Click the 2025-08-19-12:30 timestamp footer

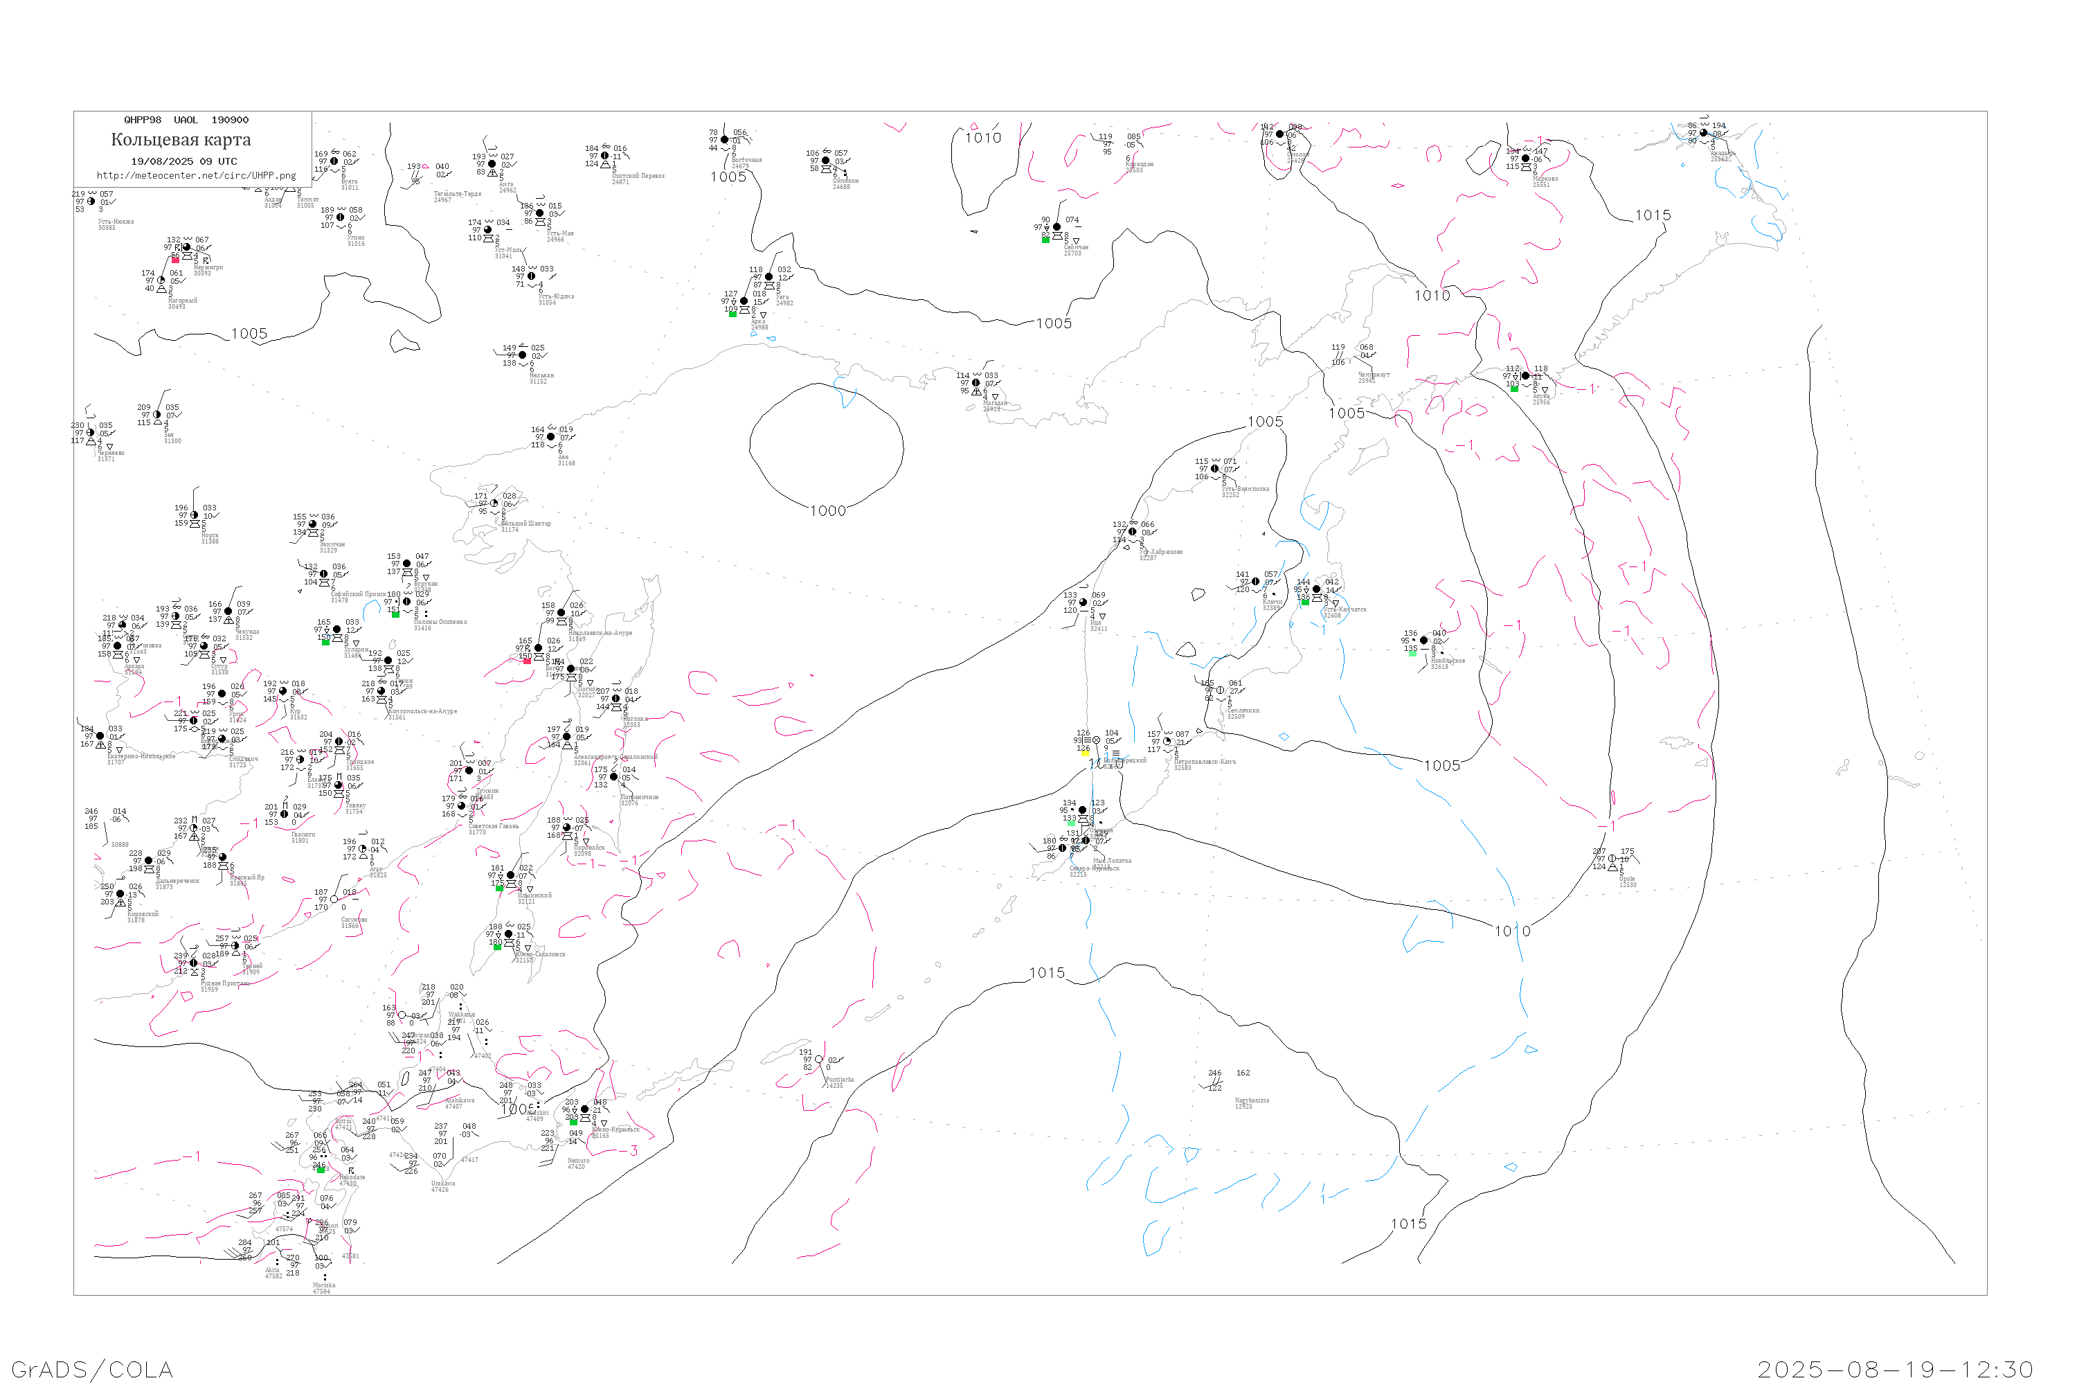(1895, 1369)
